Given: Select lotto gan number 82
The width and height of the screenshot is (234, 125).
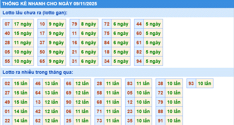Looking at the screenshot, I should click(x=139, y=52).
